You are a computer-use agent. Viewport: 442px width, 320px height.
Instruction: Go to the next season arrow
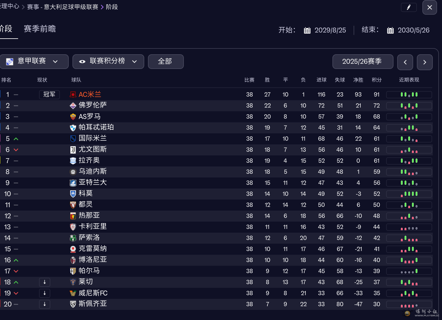425,62
